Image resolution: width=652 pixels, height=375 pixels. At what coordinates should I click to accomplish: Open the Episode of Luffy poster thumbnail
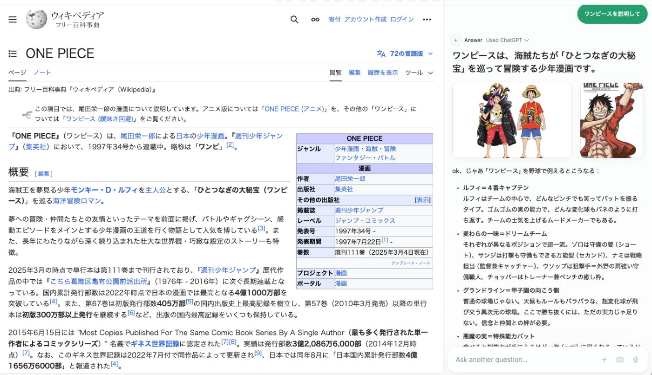(611, 120)
